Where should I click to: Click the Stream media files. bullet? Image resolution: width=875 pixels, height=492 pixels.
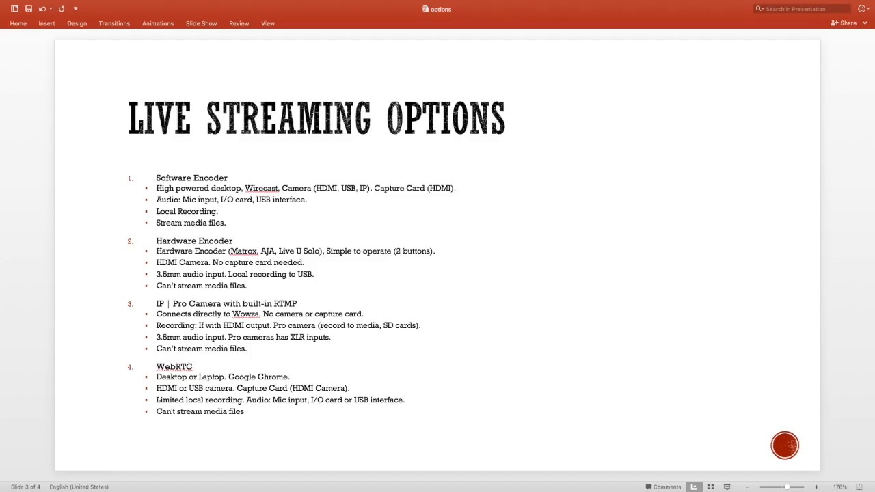(191, 223)
